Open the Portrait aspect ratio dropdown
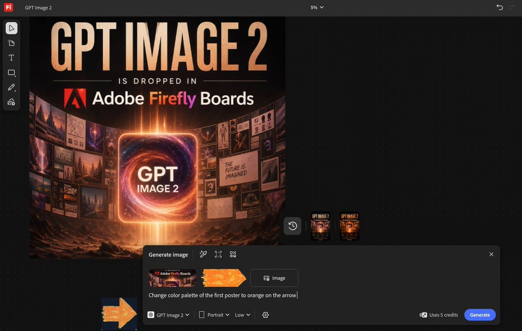 coord(214,314)
